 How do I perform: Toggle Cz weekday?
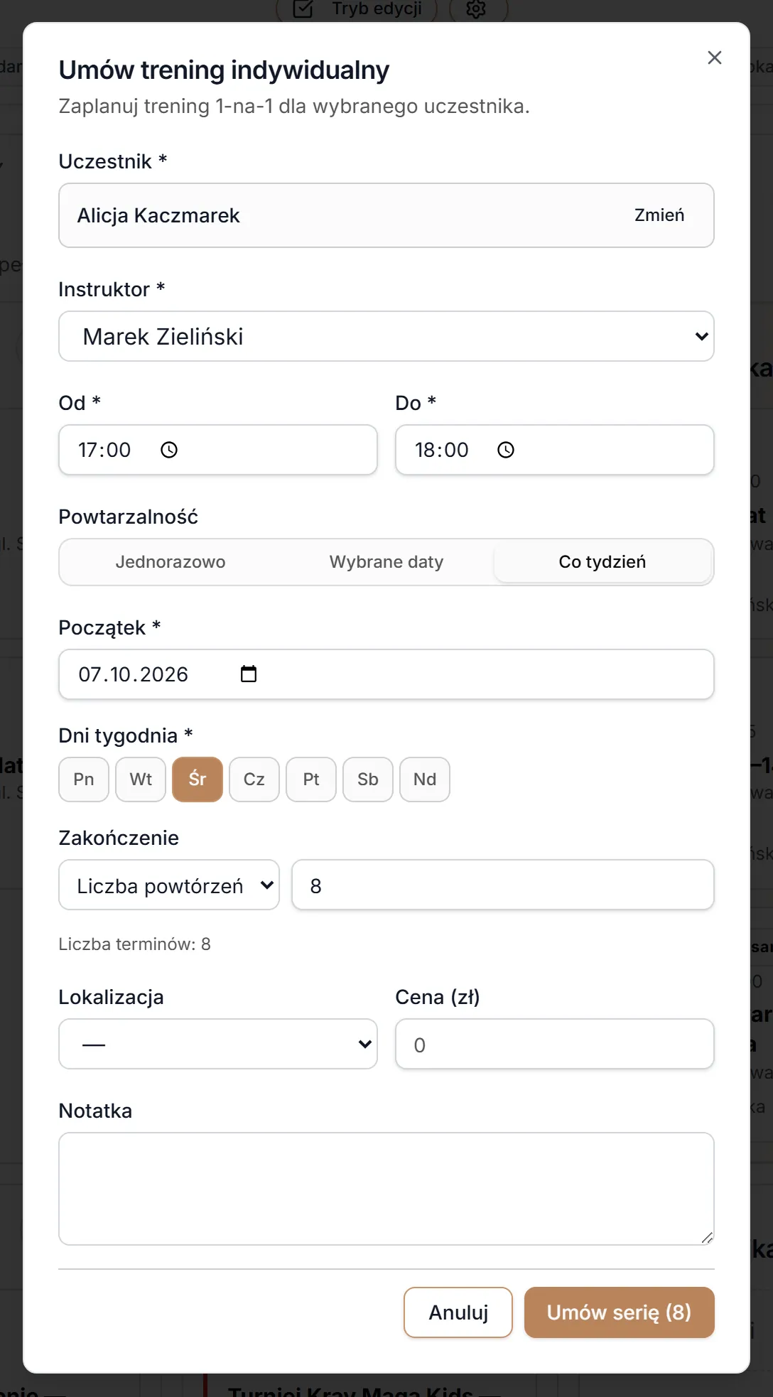pyautogui.click(x=254, y=780)
